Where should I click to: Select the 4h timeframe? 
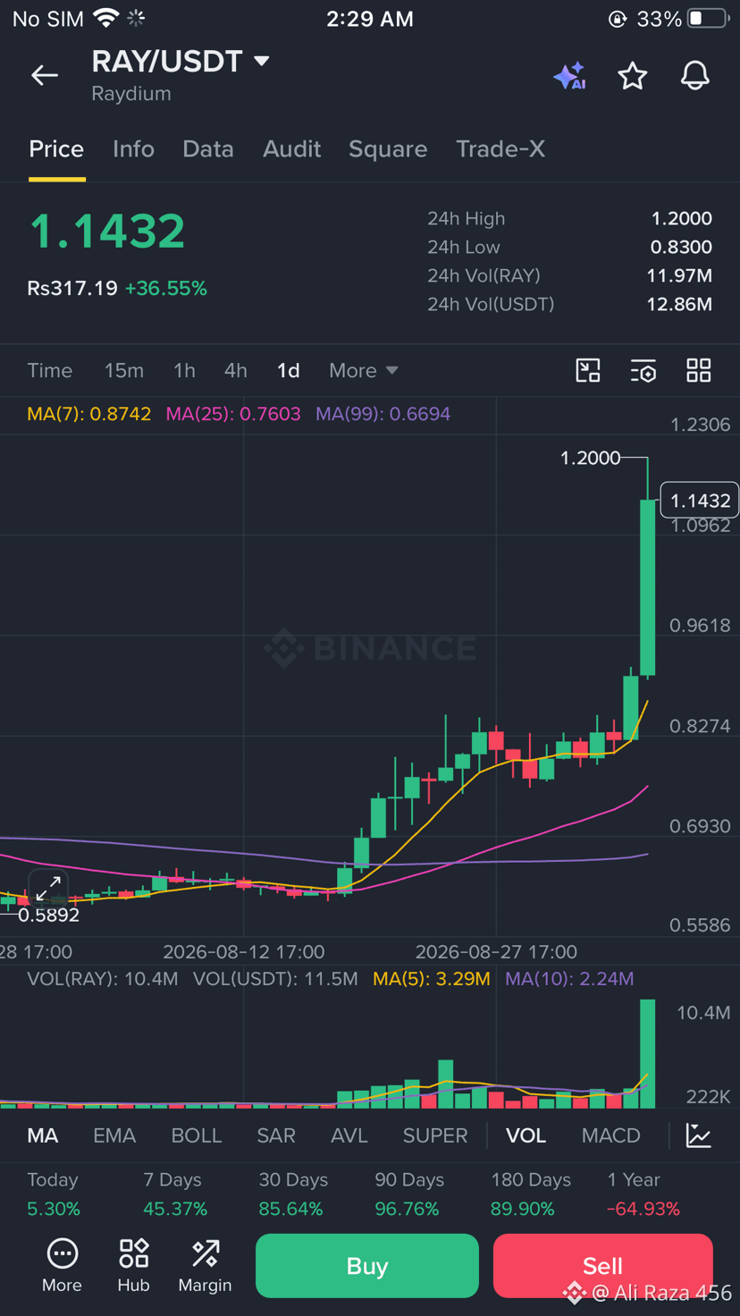point(235,370)
